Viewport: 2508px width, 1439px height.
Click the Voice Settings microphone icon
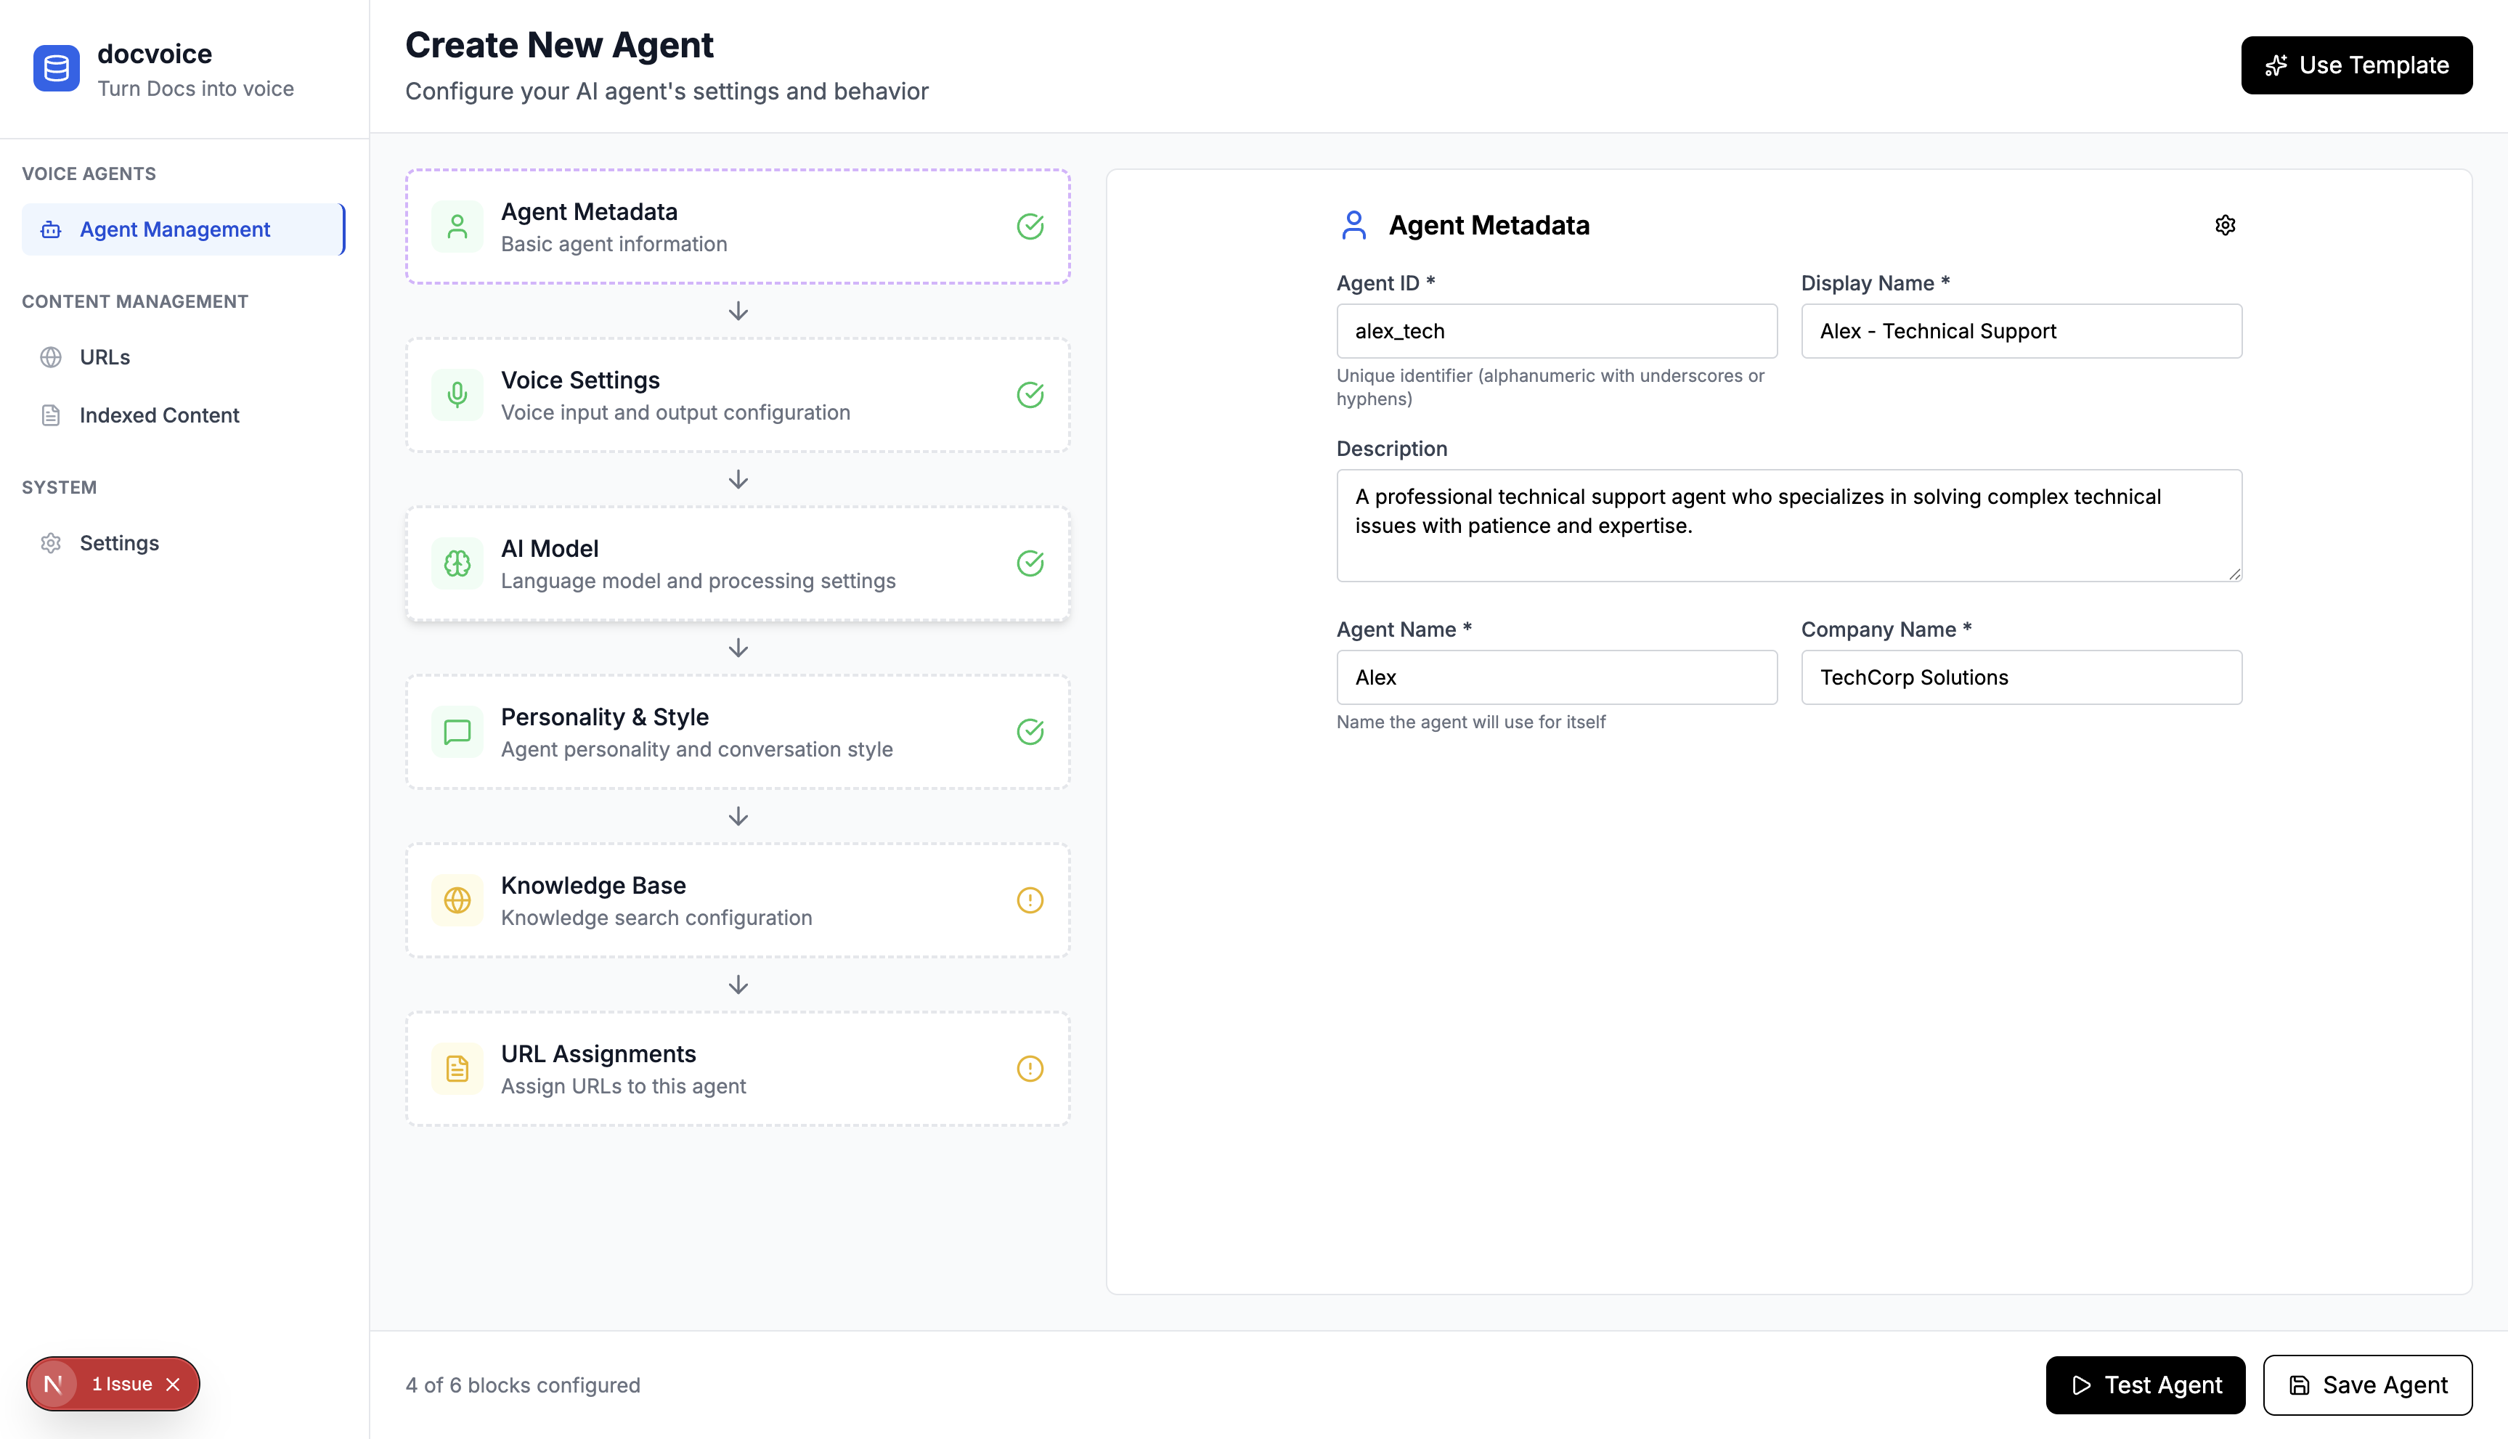click(457, 396)
